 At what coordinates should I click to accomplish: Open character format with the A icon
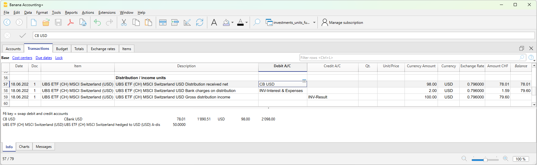pos(214,22)
